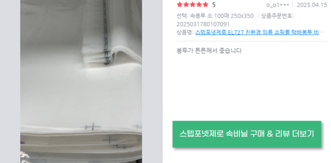The image size is (331, 163).
Task: Click the fifth red rating star
Action: (206, 5)
